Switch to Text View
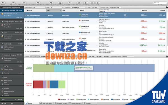The image size is (168, 105). (x=106, y=57)
